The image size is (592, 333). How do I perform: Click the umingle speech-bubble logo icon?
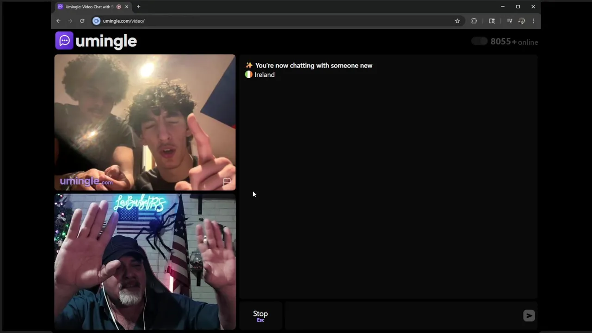(x=64, y=41)
